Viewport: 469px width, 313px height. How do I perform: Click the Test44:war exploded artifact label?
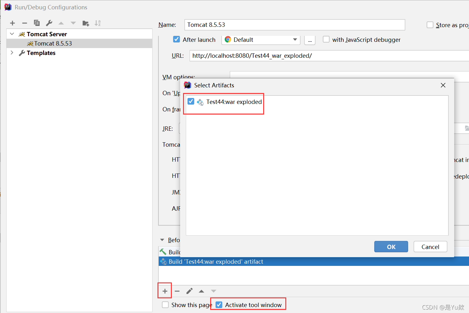point(234,102)
